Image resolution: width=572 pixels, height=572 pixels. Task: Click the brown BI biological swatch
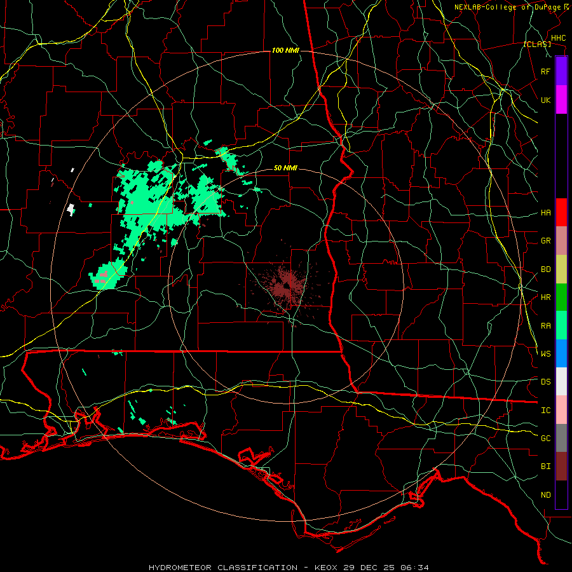point(561,466)
